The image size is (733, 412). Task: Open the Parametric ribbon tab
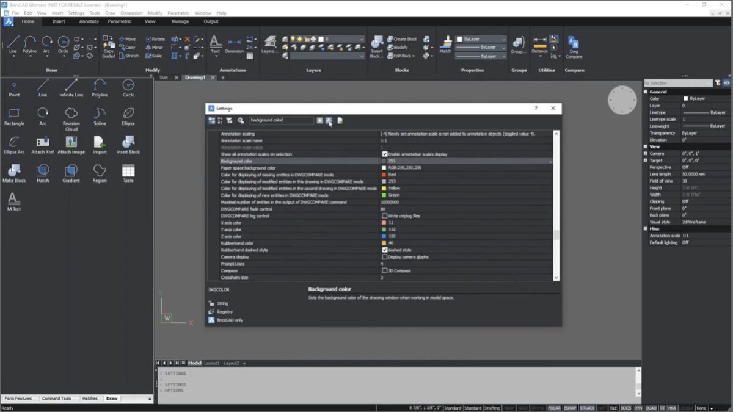coord(120,21)
